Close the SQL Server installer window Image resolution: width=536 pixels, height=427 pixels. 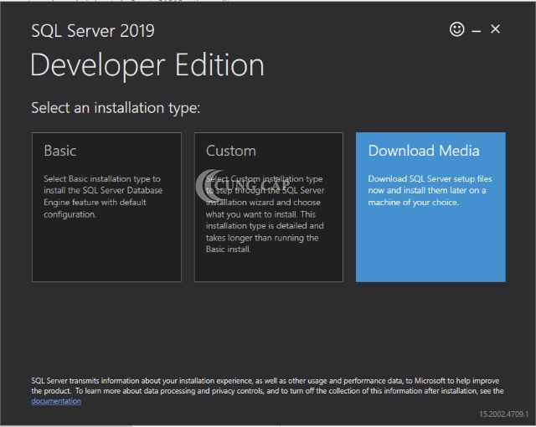click(495, 29)
